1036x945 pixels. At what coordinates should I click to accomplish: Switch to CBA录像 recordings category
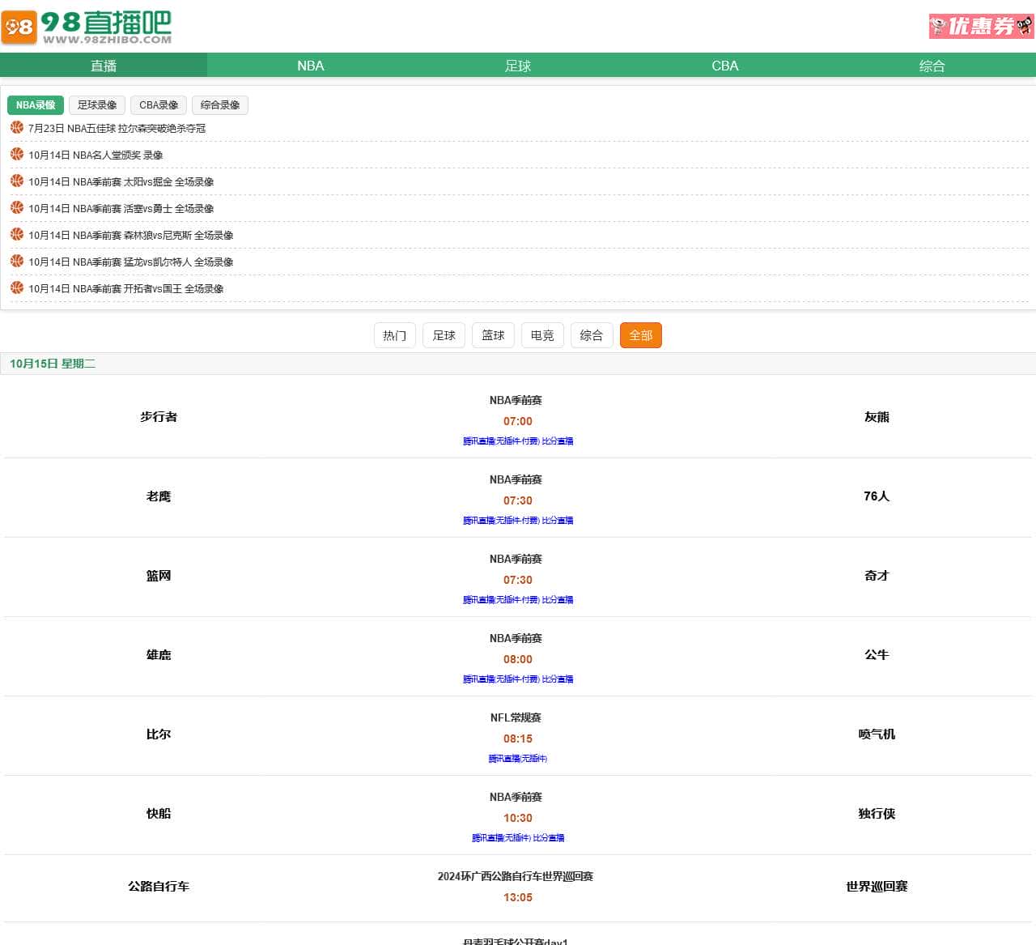point(158,104)
